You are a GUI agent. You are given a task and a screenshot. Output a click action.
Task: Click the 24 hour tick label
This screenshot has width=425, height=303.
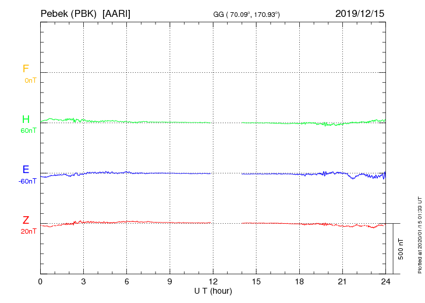point(385,281)
